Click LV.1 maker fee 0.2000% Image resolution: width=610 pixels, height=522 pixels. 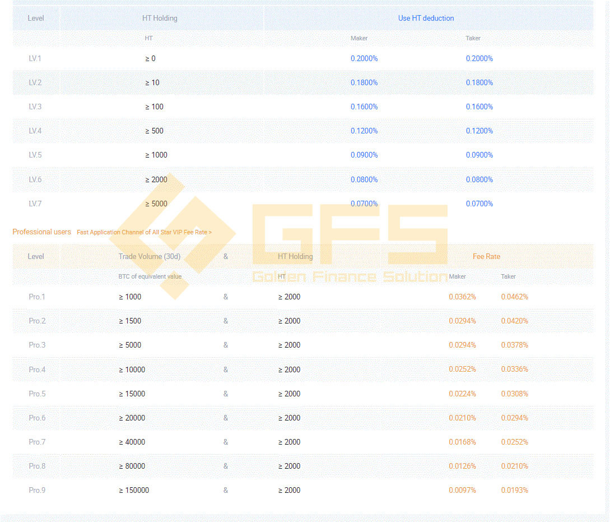tap(364, 58)
